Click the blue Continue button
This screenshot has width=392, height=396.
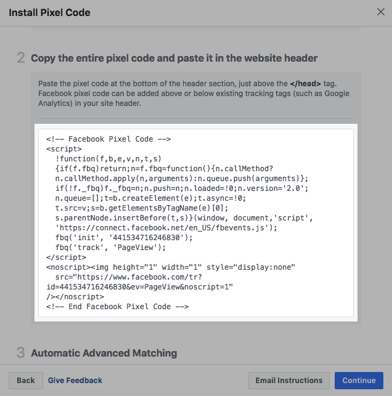(359, 381)
